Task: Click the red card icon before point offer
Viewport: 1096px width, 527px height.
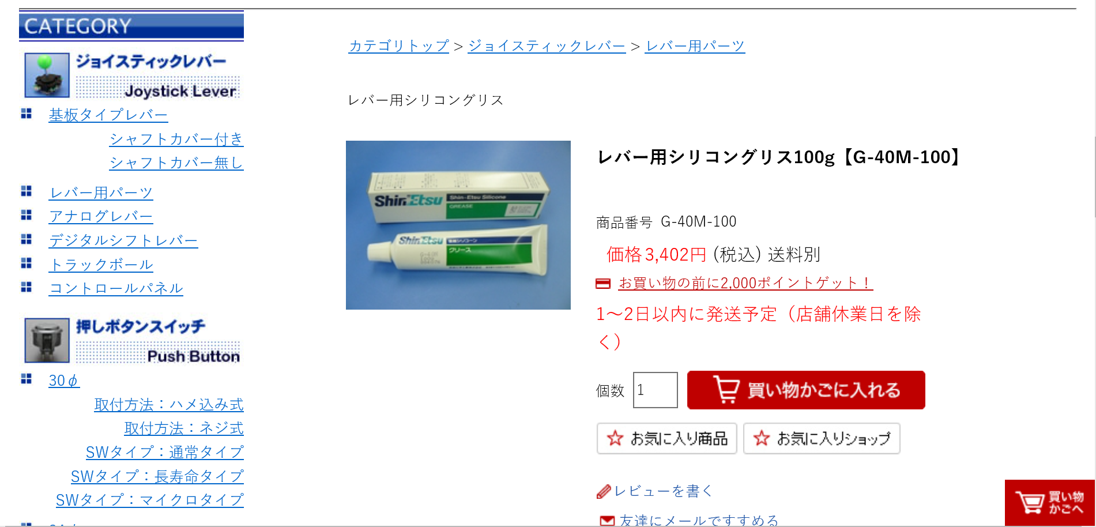Action: click(603, 283)
